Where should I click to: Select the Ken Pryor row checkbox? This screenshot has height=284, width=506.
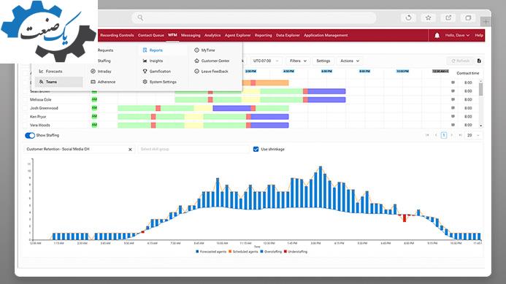click(26, 117)
